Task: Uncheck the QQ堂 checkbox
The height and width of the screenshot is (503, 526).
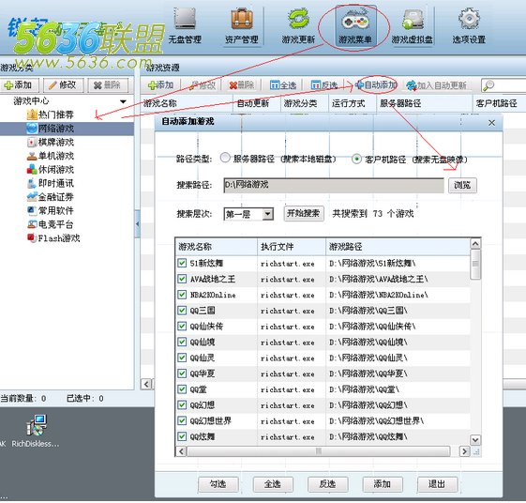Action: tap(182, 389)
